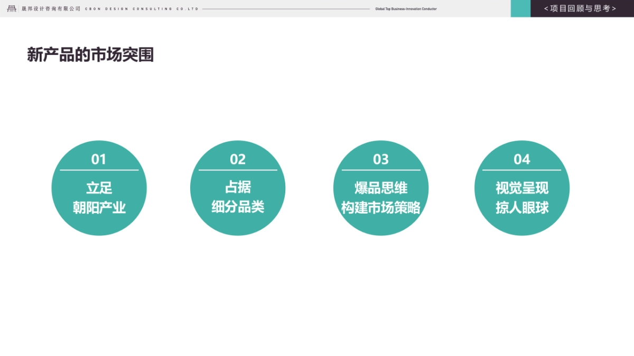Select the slide title 新产品的市场突围
The height and width of the screenshot is (356, 634).
pos(90,55)
